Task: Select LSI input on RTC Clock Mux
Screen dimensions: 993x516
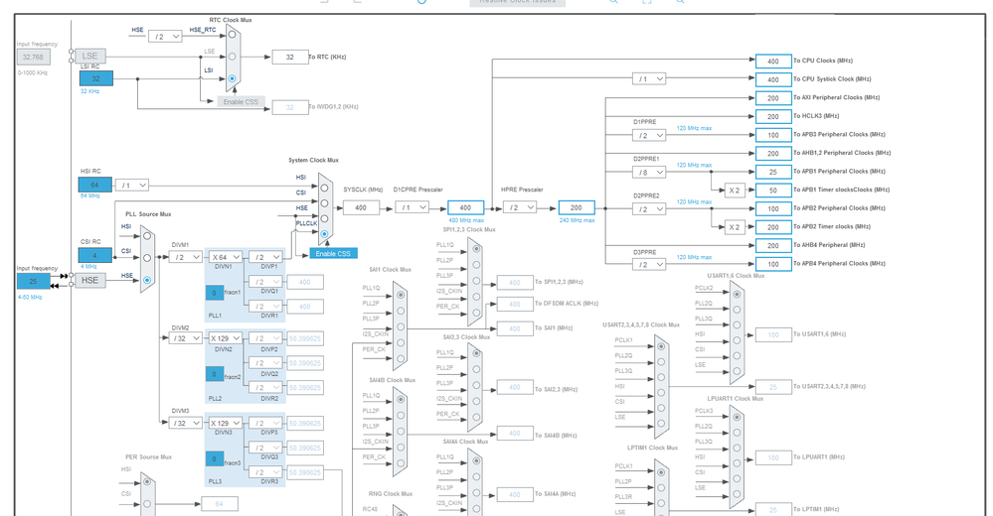Action: click(232, 78)
